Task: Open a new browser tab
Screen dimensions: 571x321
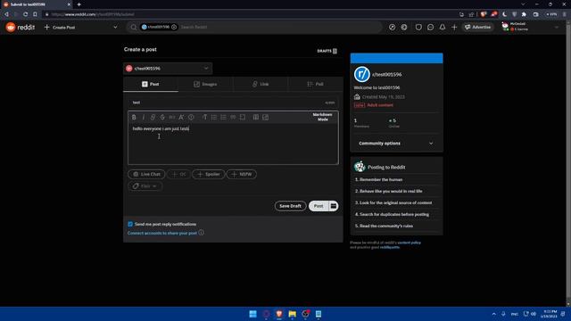Action: pyautogui.click(x=79, y=4)
